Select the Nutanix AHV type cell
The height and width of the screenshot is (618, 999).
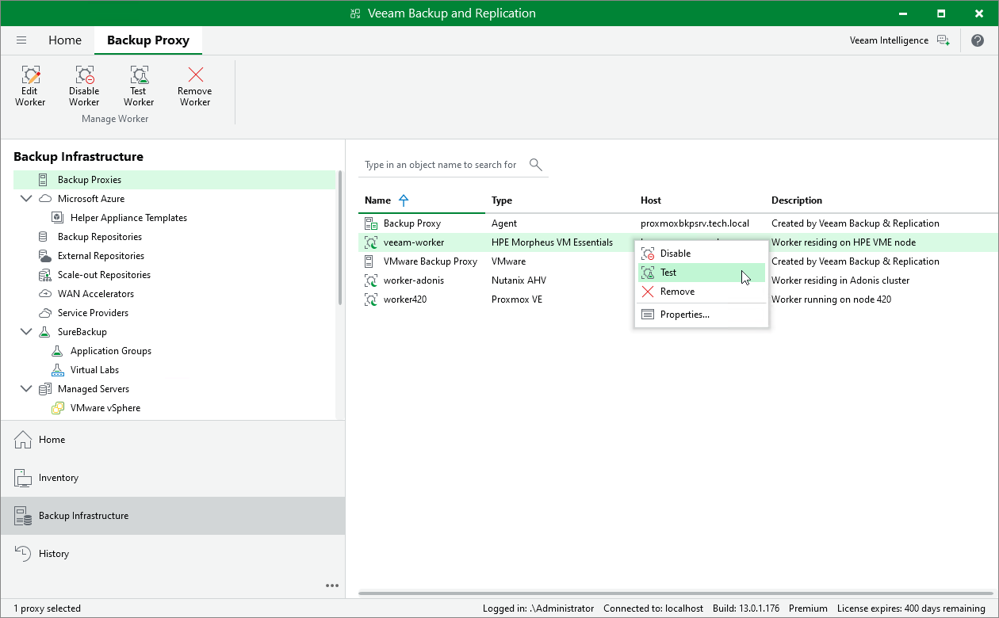click(x=519, y=280)
